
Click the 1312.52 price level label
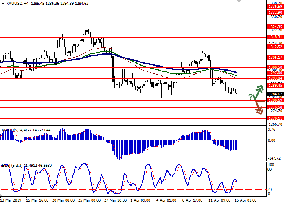pyautogui.click(x=275, y=47)
